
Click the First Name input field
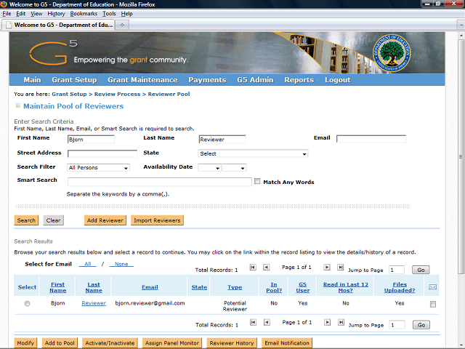(91, 140)
